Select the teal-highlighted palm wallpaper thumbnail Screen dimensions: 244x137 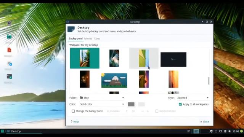pyautogui.click(x=85, y=58)
